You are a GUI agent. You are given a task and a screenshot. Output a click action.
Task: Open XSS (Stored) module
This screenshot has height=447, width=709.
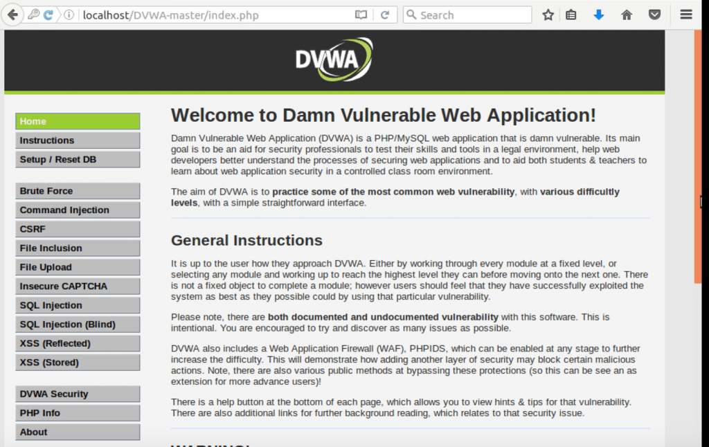[78, 362]
